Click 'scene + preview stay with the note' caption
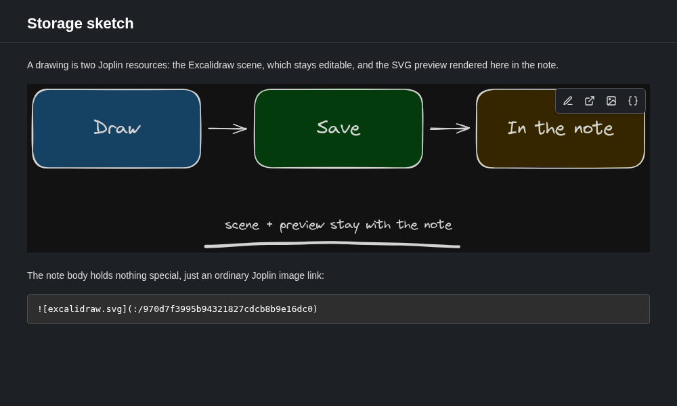Screen dimensions: 677x406 (338, 225)
